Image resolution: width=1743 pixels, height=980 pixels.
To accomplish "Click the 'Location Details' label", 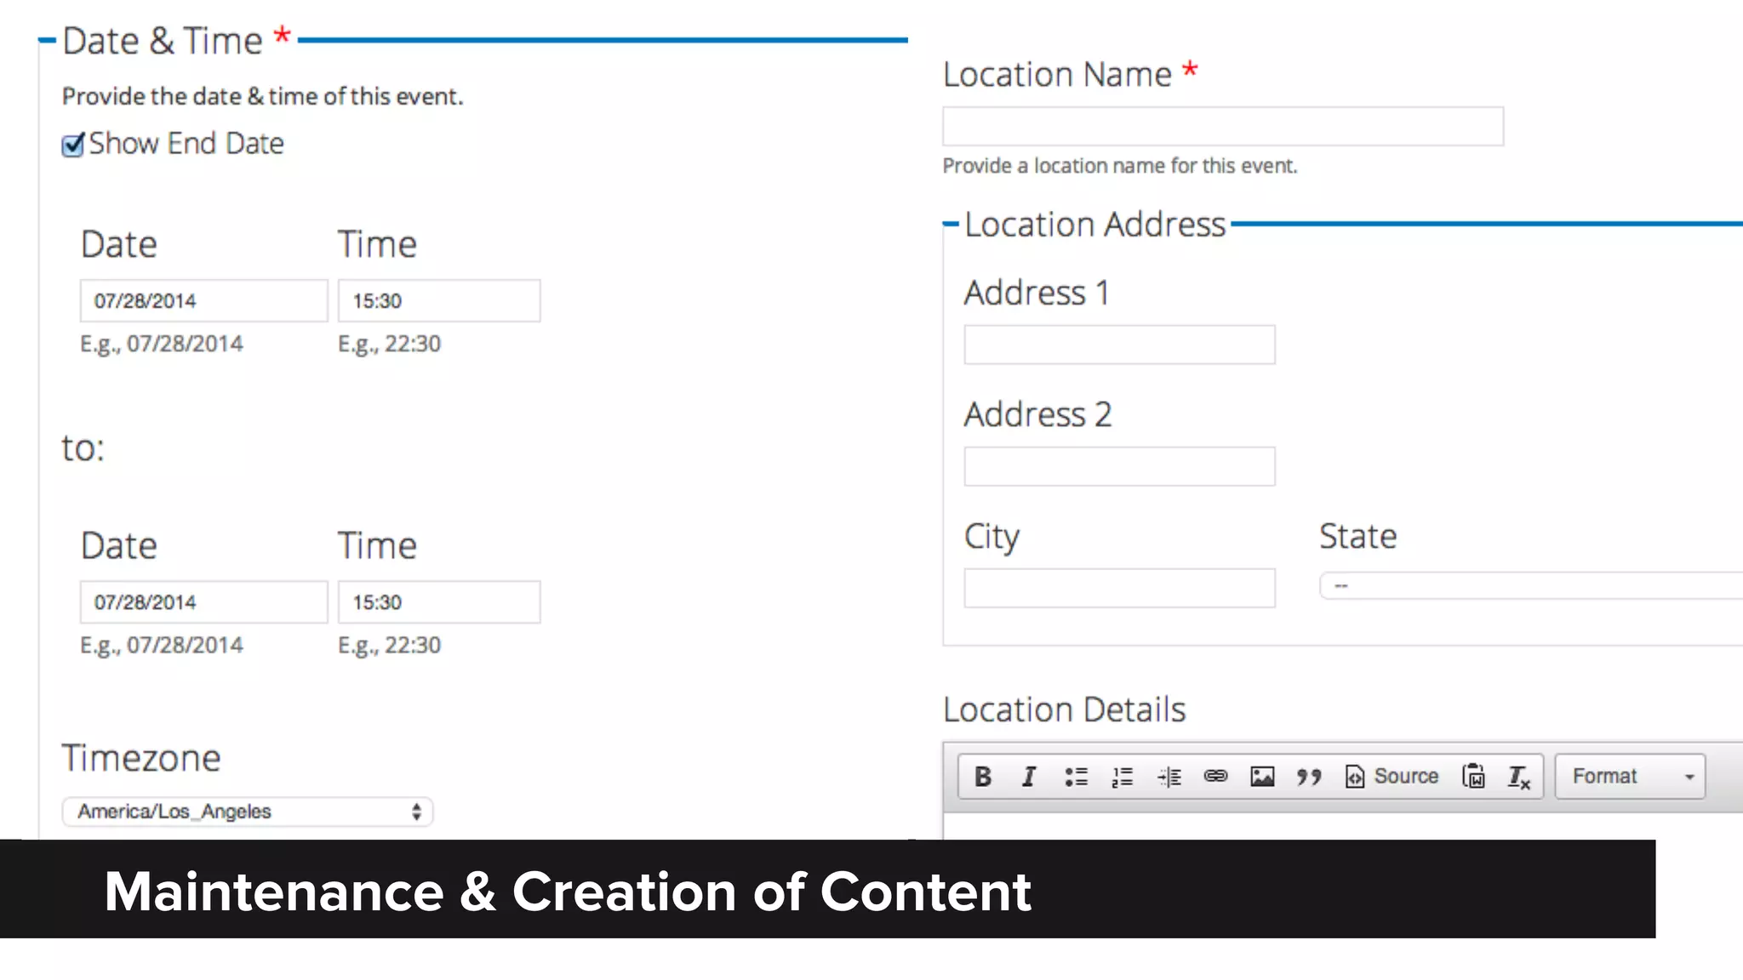I will (x=1065, y=709).
